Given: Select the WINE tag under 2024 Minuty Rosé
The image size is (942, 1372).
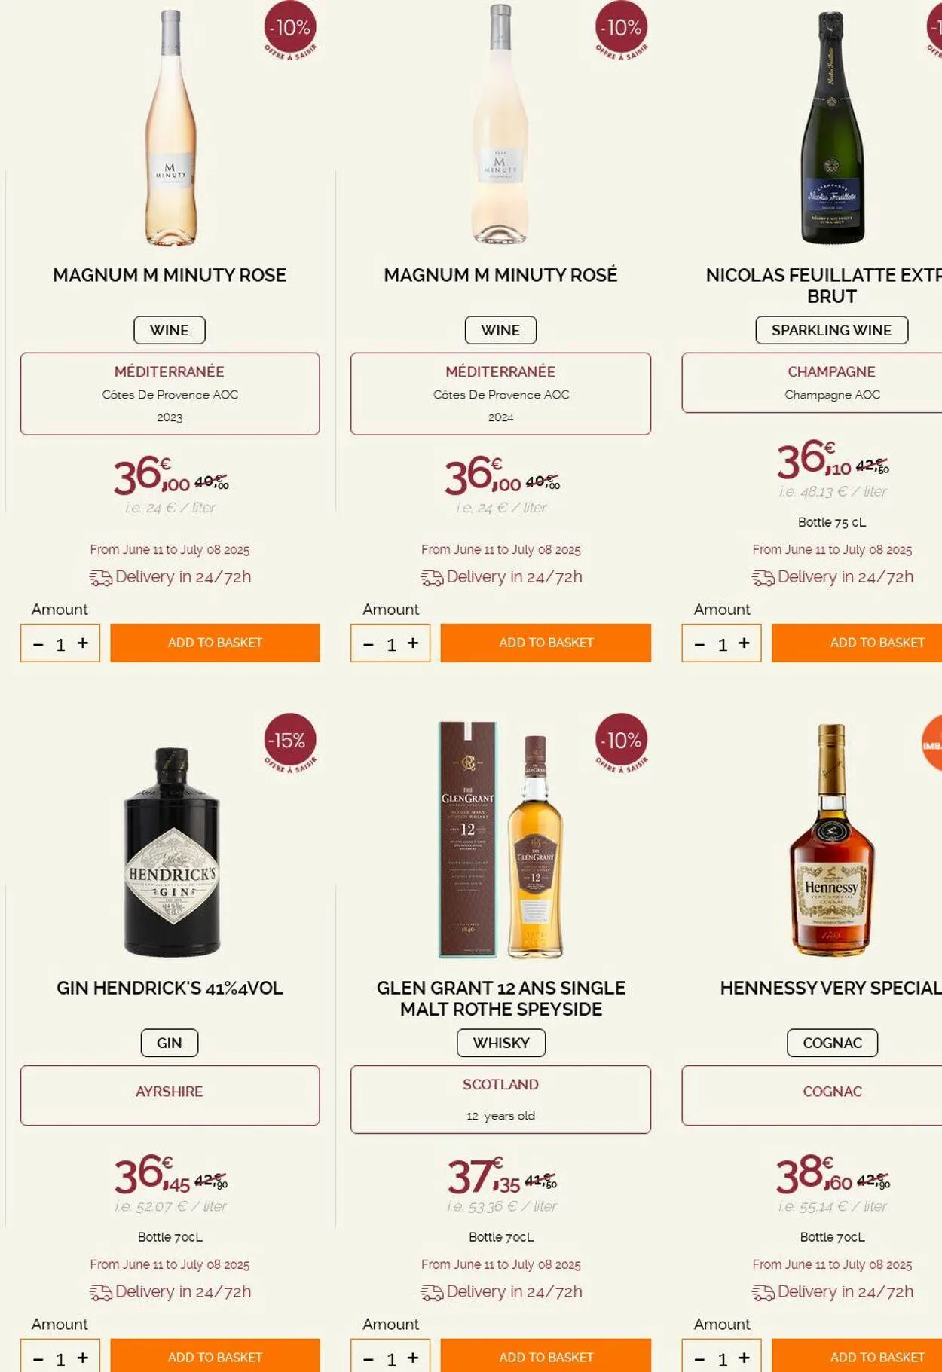Looking at the screenshot, I should 500,330.
